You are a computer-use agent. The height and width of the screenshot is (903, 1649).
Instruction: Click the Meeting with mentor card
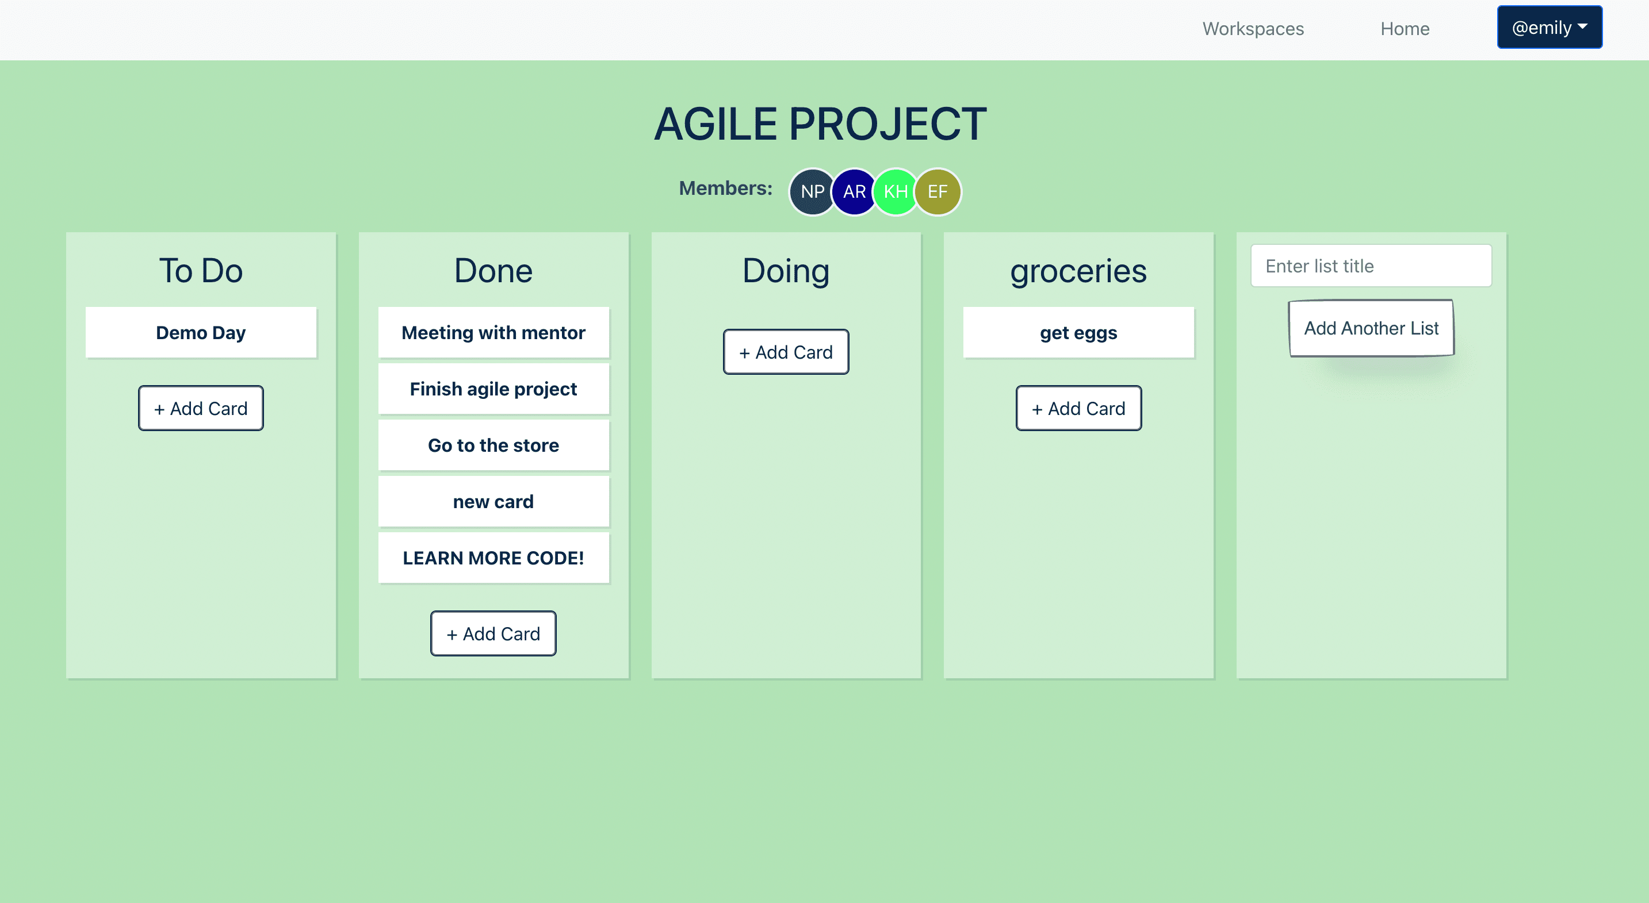click(x=494, y=332)
